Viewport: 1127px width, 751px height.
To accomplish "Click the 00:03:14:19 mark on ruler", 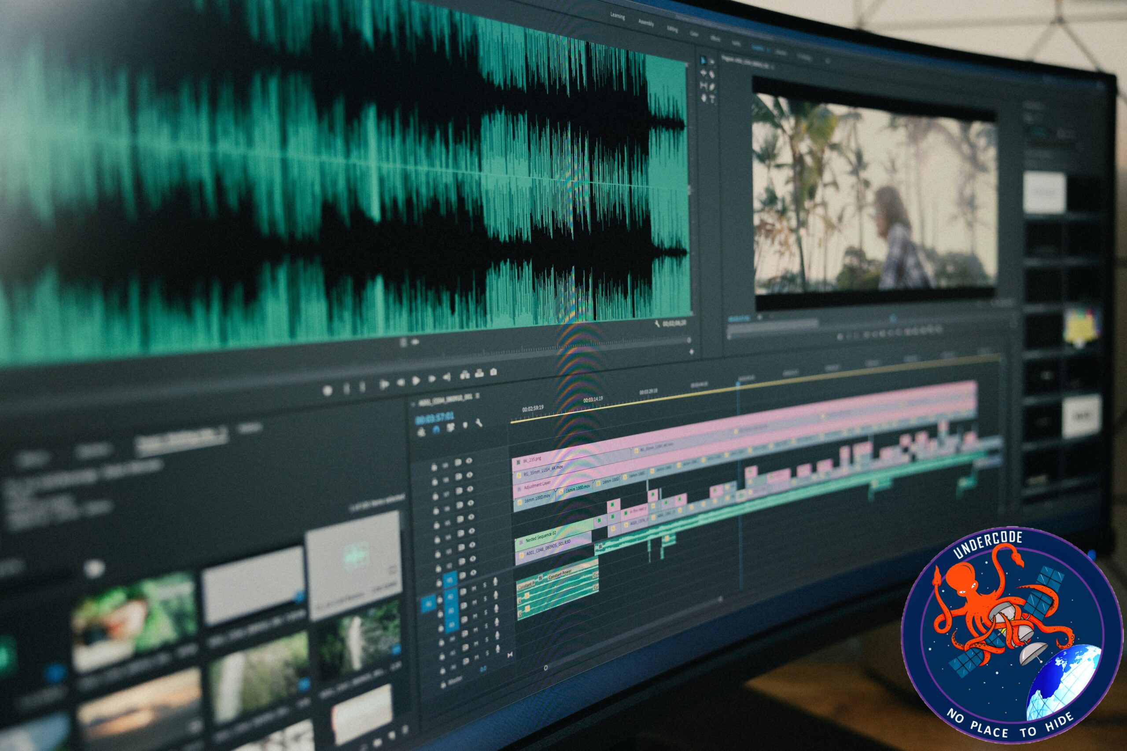I will (x=593, y=399).
